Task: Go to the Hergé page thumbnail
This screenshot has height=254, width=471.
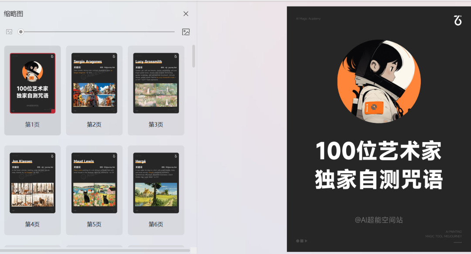Action: (156, 183)
